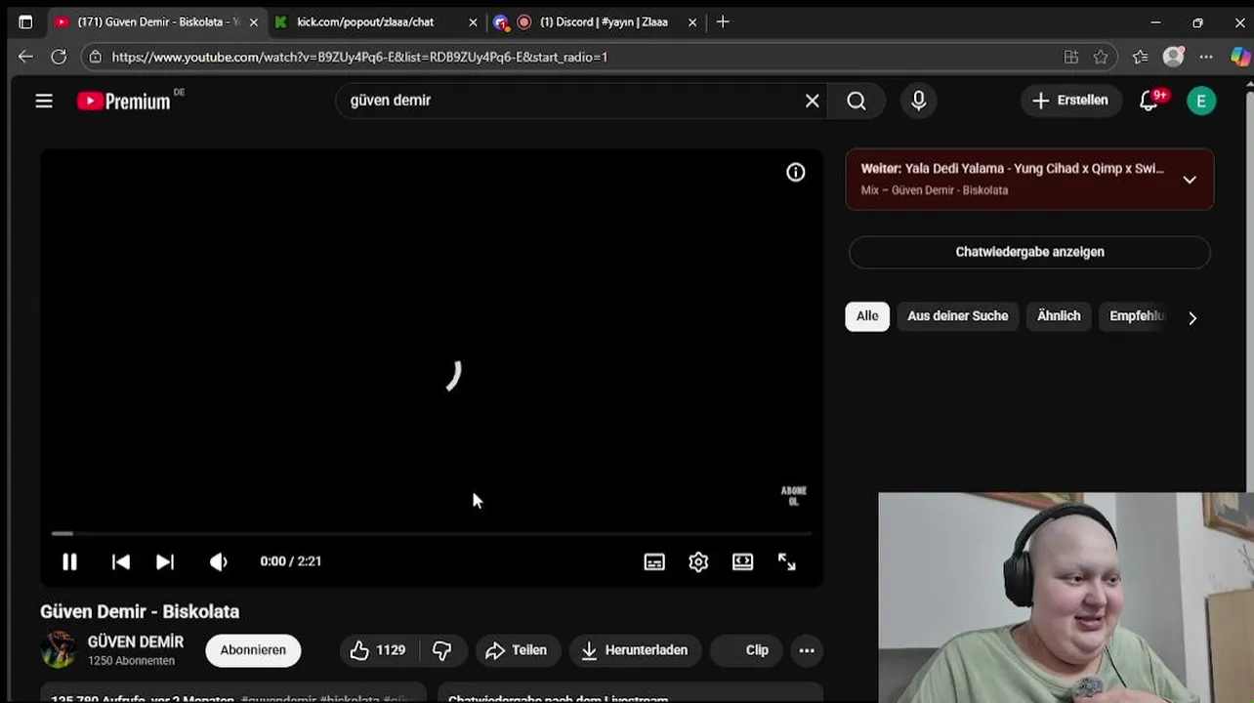Select the Ähnlich filter chip
This screenshot has height=703, width=1254.
(1059, 316)
